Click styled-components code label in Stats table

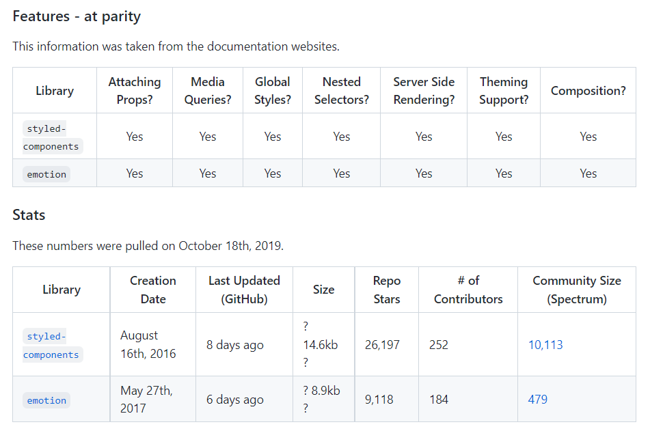[x=51, y=346]
